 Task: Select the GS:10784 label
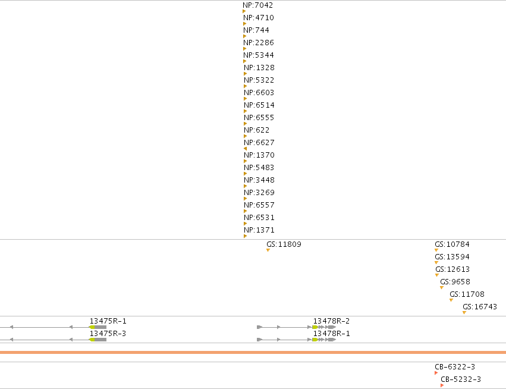click(452, 244)
